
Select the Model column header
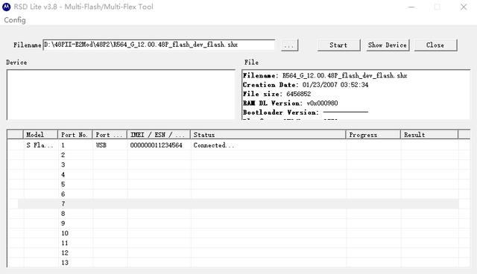click(40, 135)
